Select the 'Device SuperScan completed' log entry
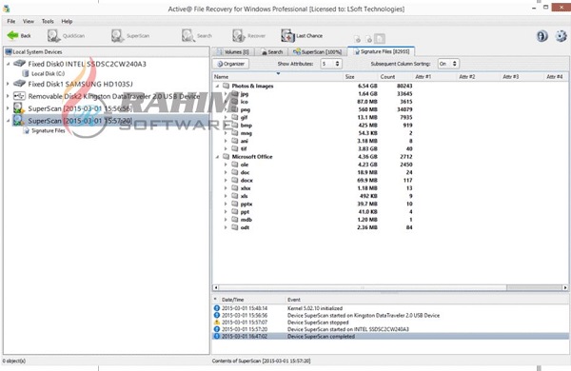Image resolution: width=571 pixels, height=371 pixels. click(x=390, y=337)
